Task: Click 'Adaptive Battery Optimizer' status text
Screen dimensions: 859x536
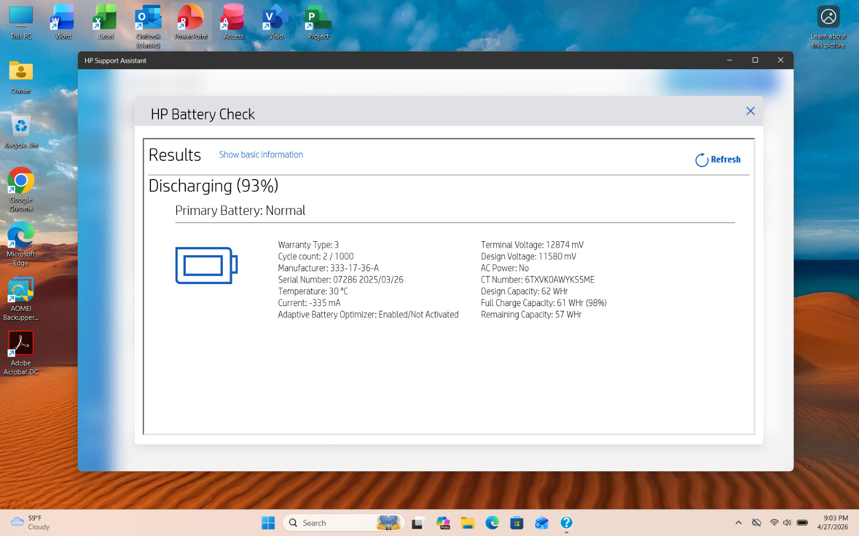Action: click(368, 315)
